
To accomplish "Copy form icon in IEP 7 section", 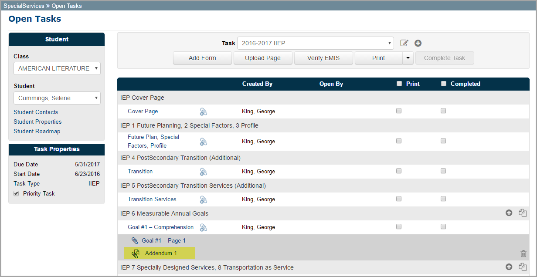I will coord(523,267).
